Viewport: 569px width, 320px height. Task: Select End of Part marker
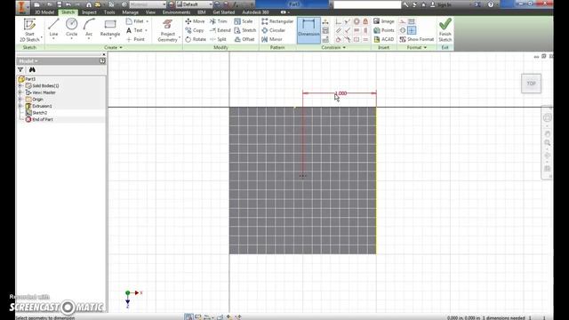tap(39, 119)
